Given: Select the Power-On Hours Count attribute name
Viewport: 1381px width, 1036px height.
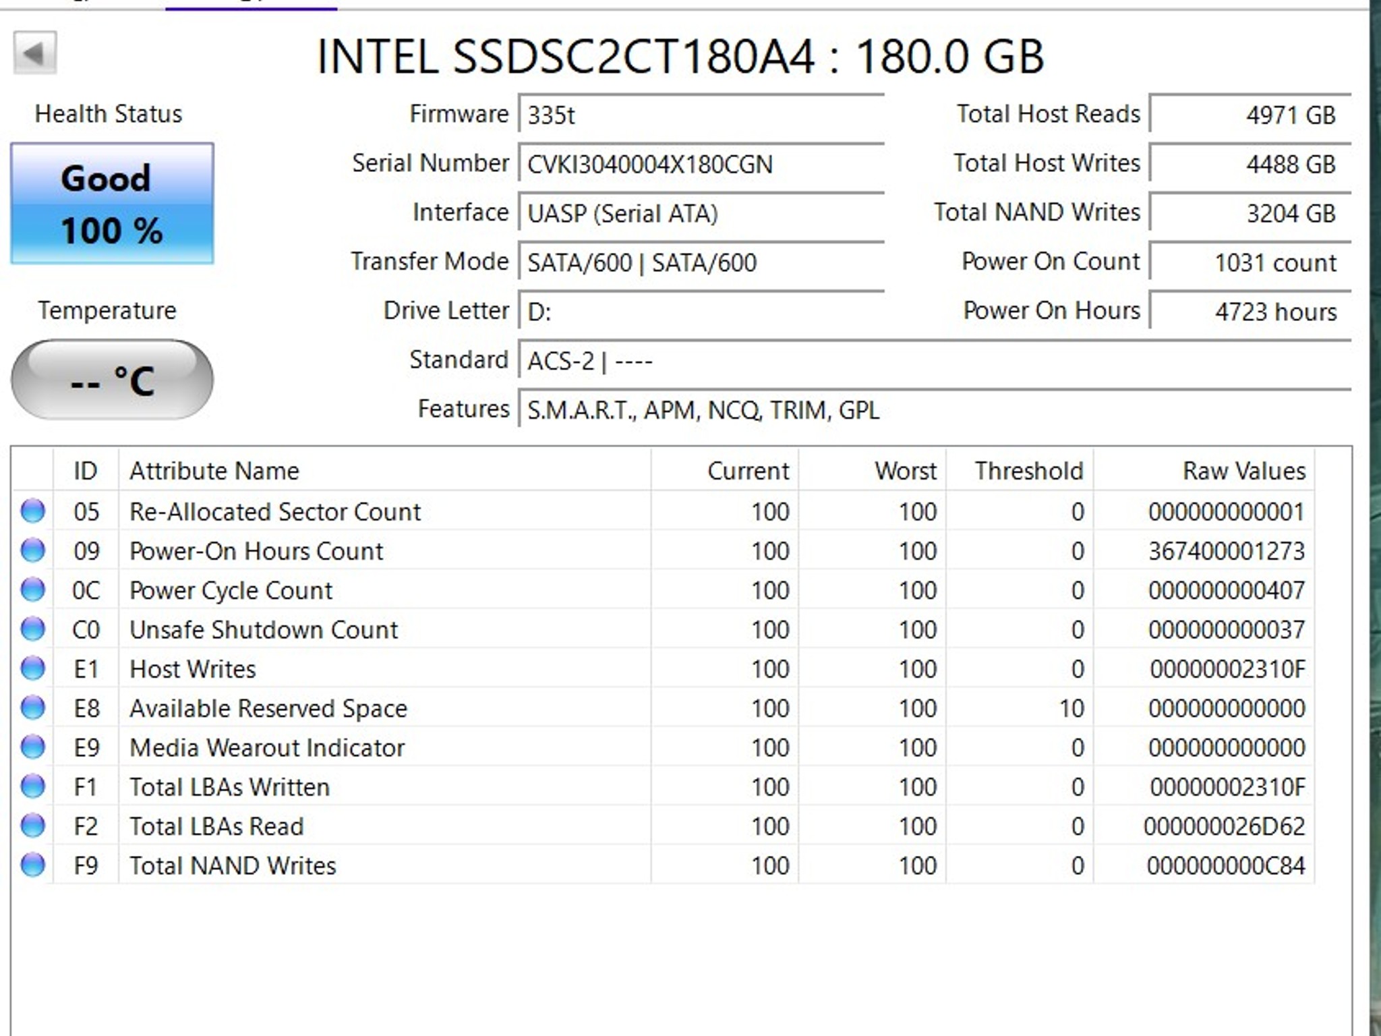Looking at the screenshot, I should [256, 550].
